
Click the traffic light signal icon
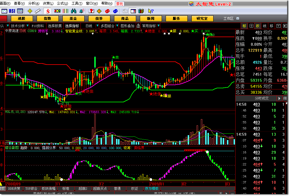(57, 11)
